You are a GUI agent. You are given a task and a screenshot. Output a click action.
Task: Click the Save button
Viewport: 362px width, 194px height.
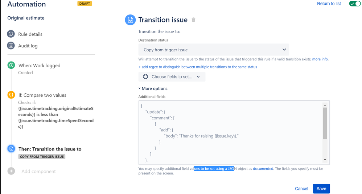coord(321,189)
